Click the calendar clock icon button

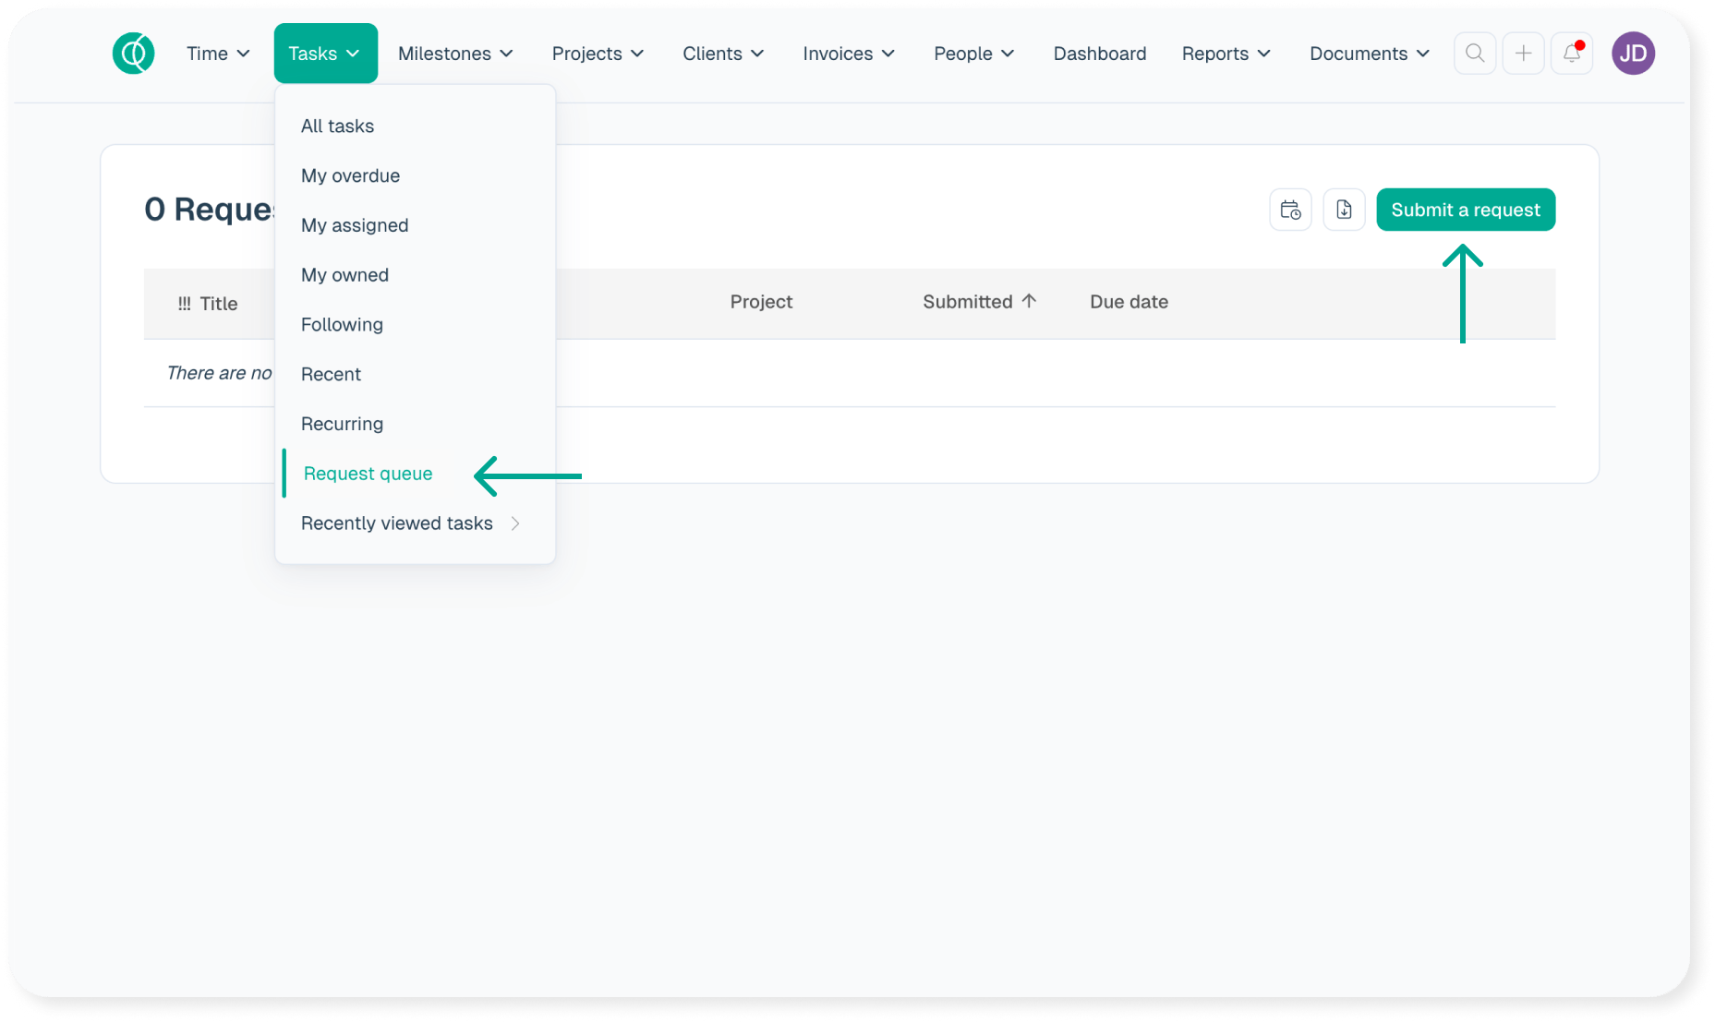(x=1290, y=210)
